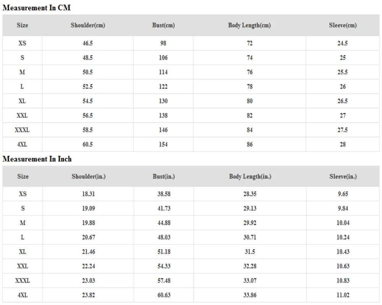Click the Body Length(in.) column header
The width and height of the screenshot is (382, 305).
coord(250,177)
